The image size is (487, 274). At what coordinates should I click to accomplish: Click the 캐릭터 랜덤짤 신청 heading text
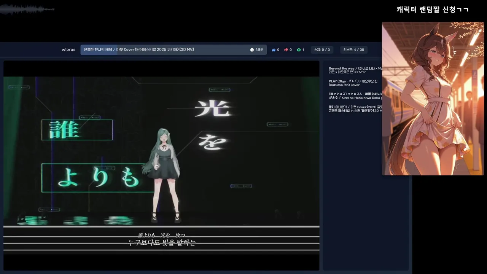[433, 10]
